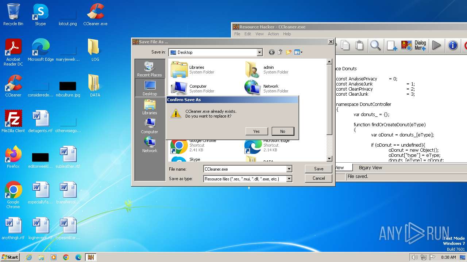
Task: Click the clock showing 8:38 AM
Action: pyautogui.click(x=448, y=257)
